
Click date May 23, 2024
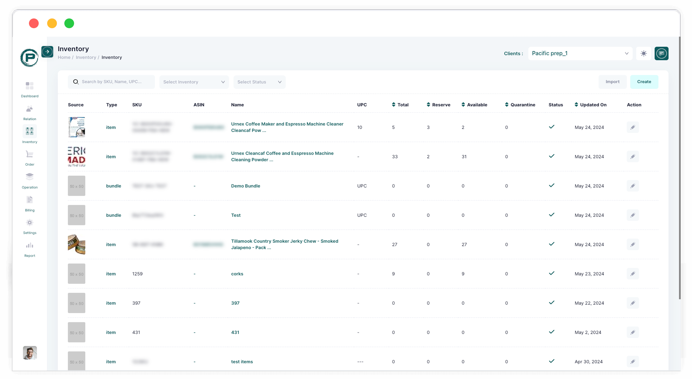[589, 274]
